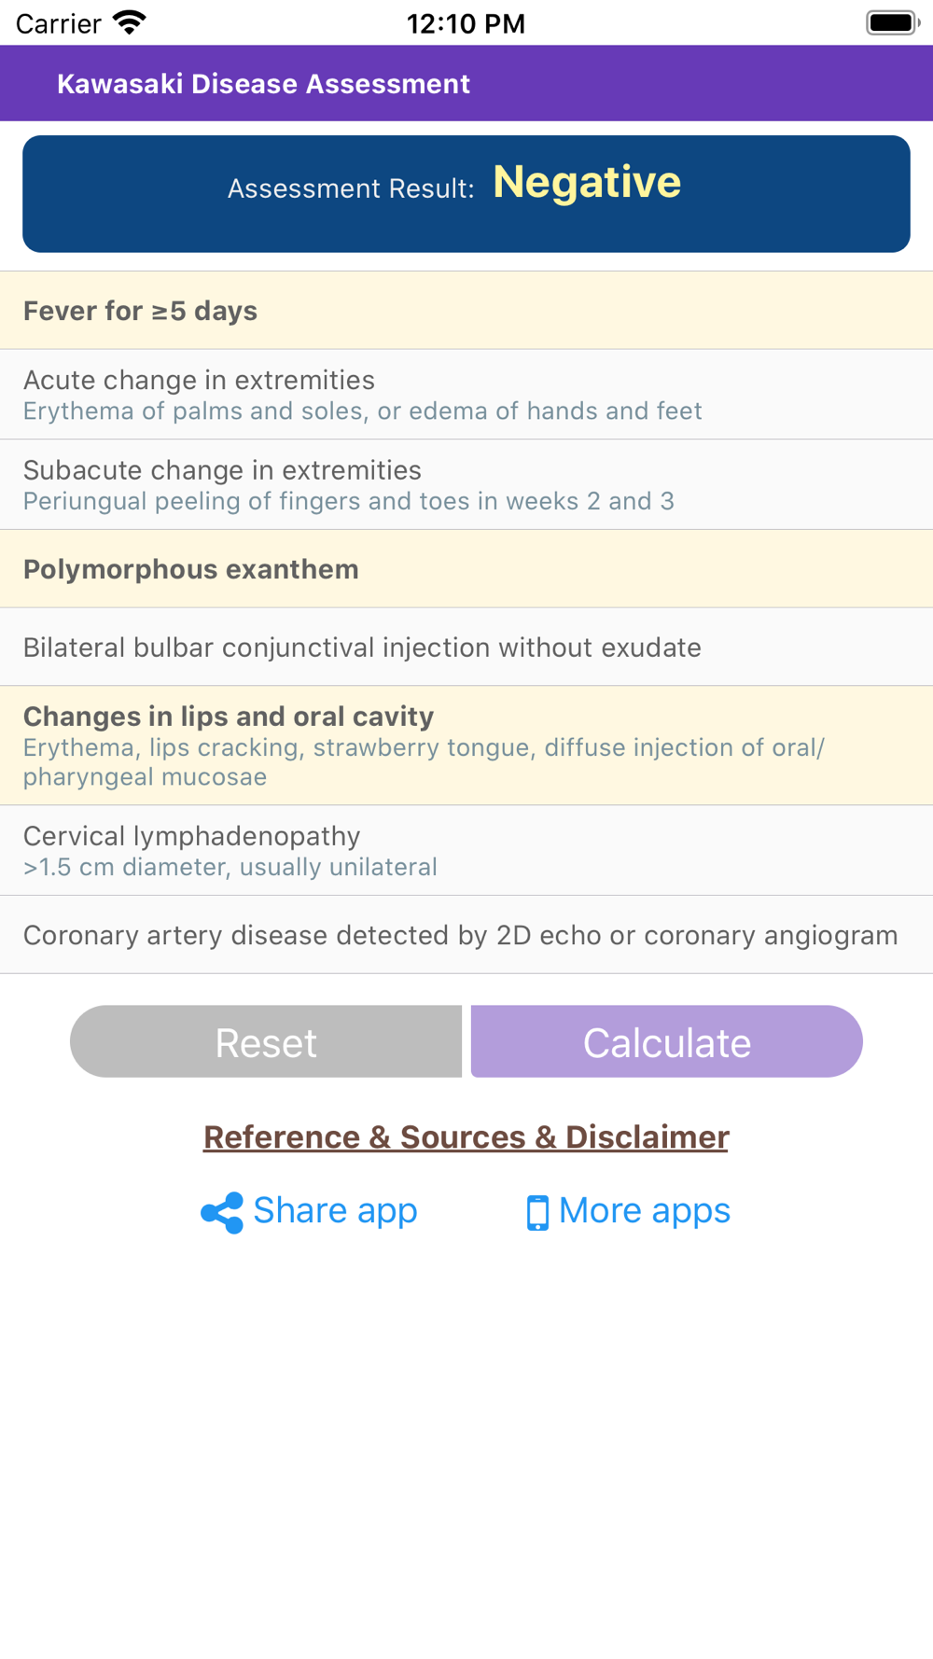The width and height of the screenshot is (933, 1659).
Task: Click the Calculate button
Action: [x=667, y=1041]
